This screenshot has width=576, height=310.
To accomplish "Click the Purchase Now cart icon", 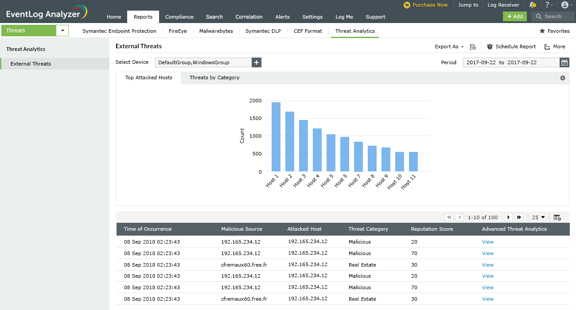I will tap(407, 5).
